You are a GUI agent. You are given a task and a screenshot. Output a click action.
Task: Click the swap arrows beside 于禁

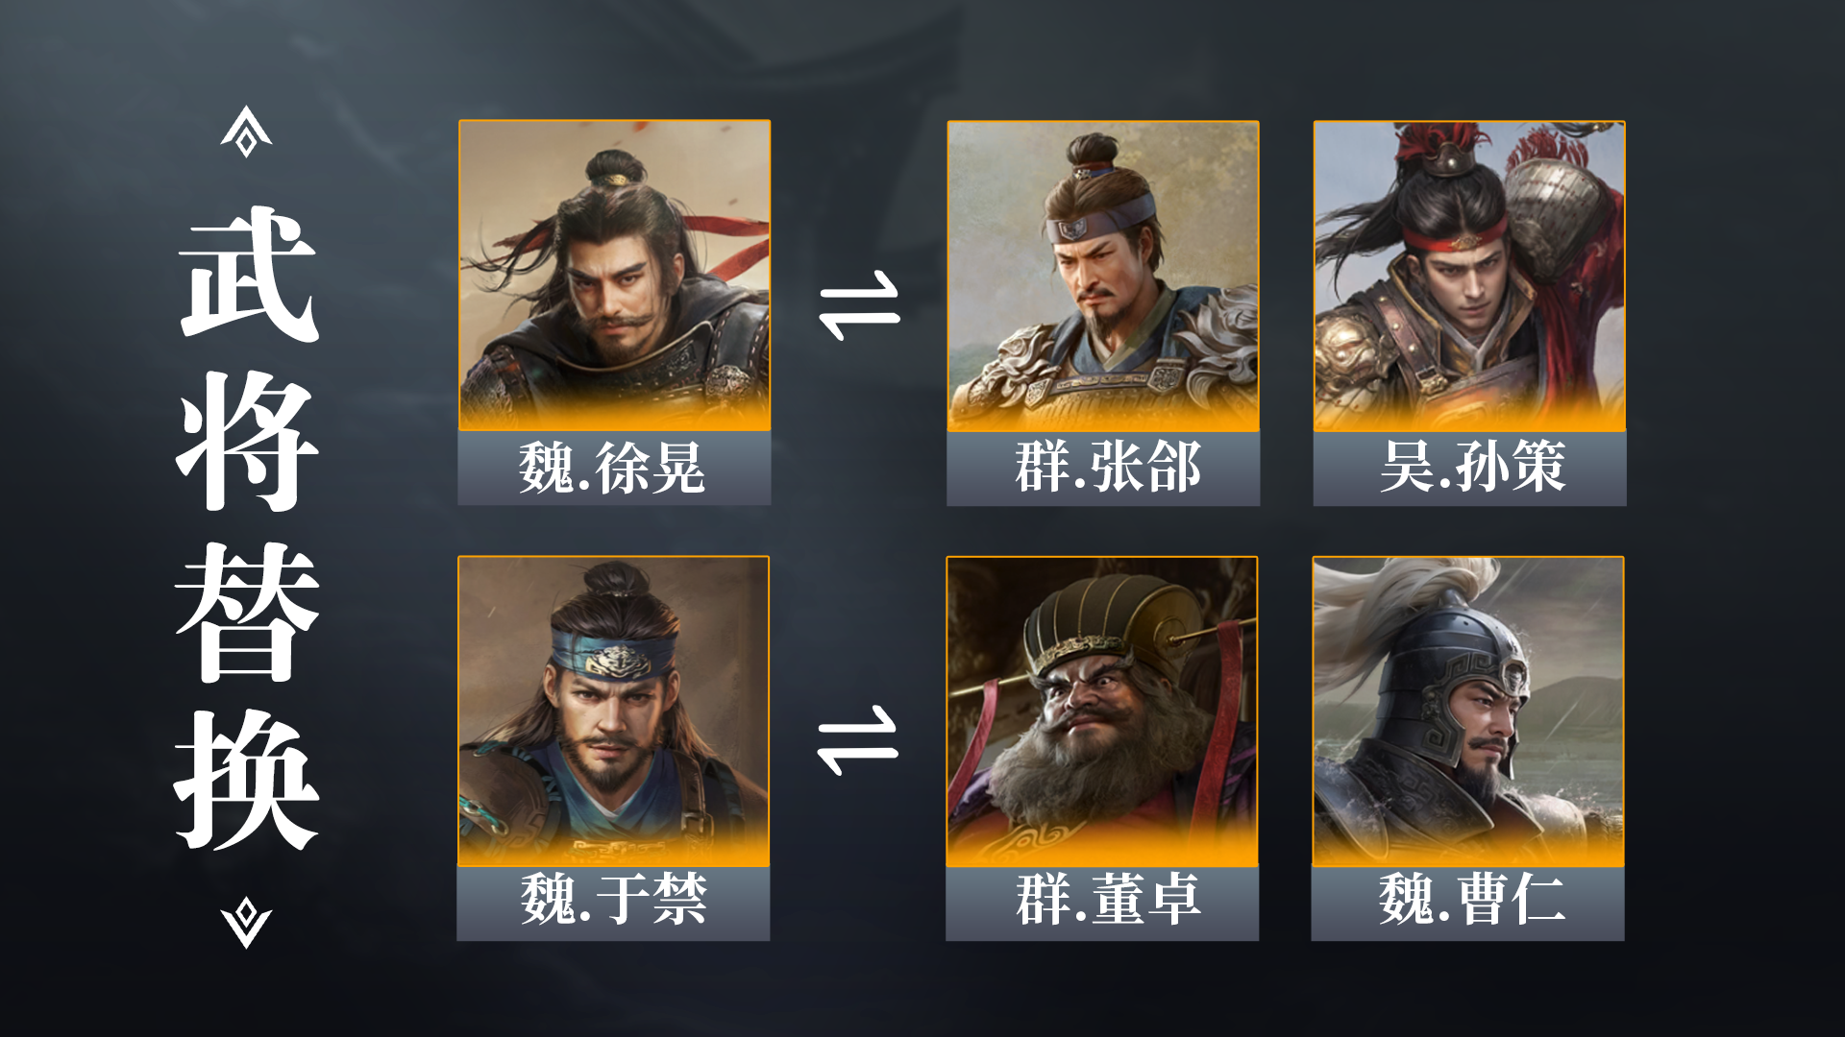pos(857,740)
